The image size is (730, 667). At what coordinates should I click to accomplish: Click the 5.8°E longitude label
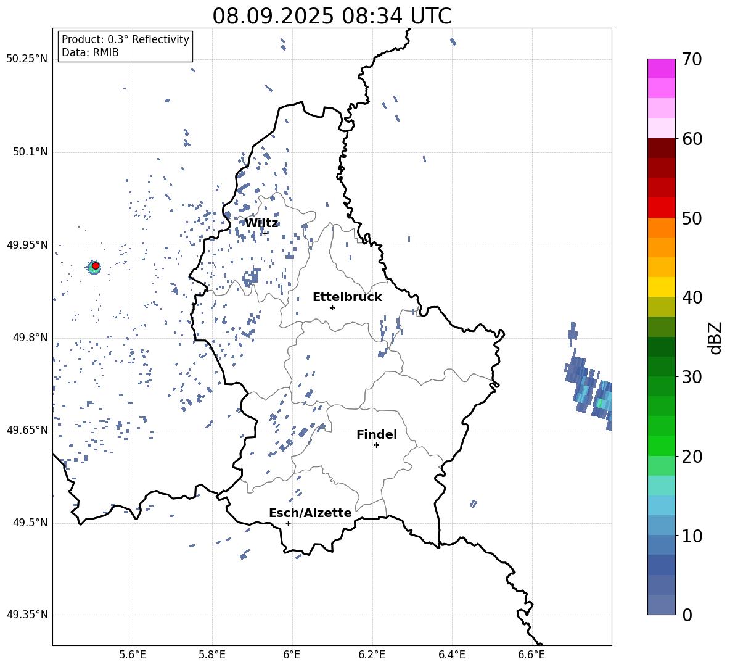click(212, 655)
